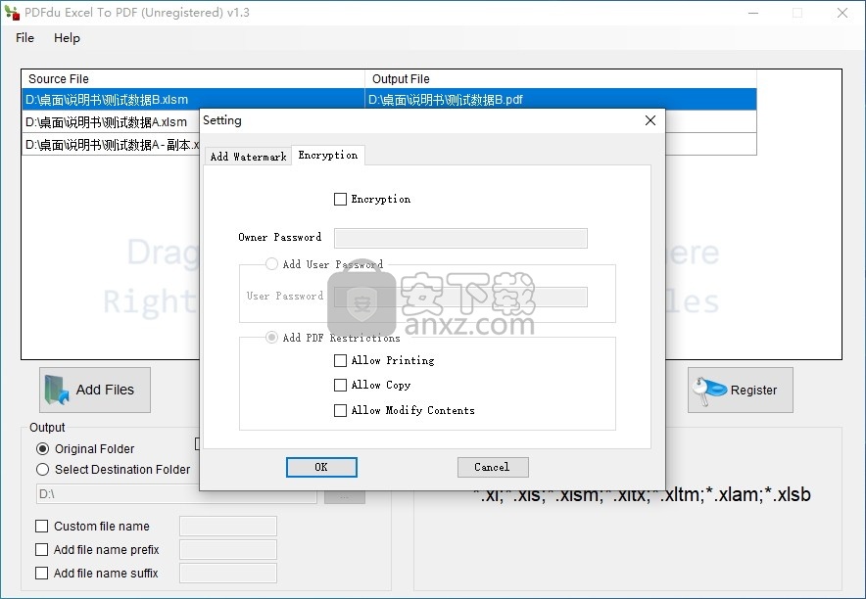Screen dimensions: 866x599
Task: Check Allow Printing option
Action: click(341, 361)
